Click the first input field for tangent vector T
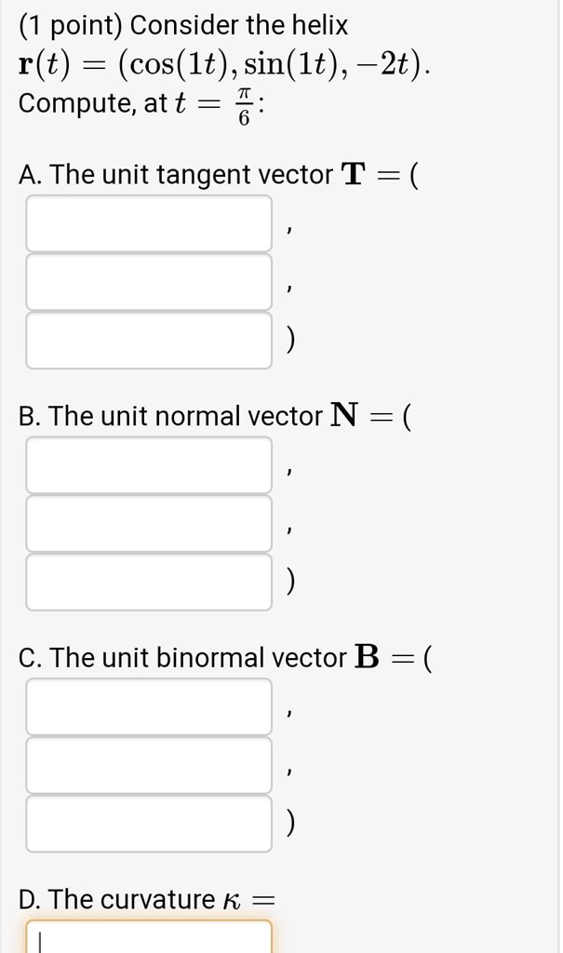The width and height of the screenshot is (563, 953). (149, 224)
